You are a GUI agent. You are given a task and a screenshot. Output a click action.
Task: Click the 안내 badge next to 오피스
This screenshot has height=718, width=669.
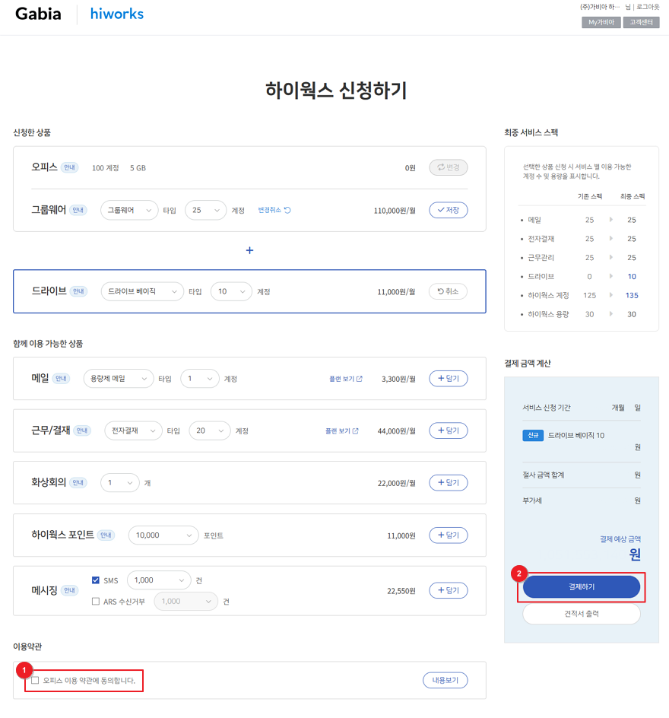pos(70,167)
